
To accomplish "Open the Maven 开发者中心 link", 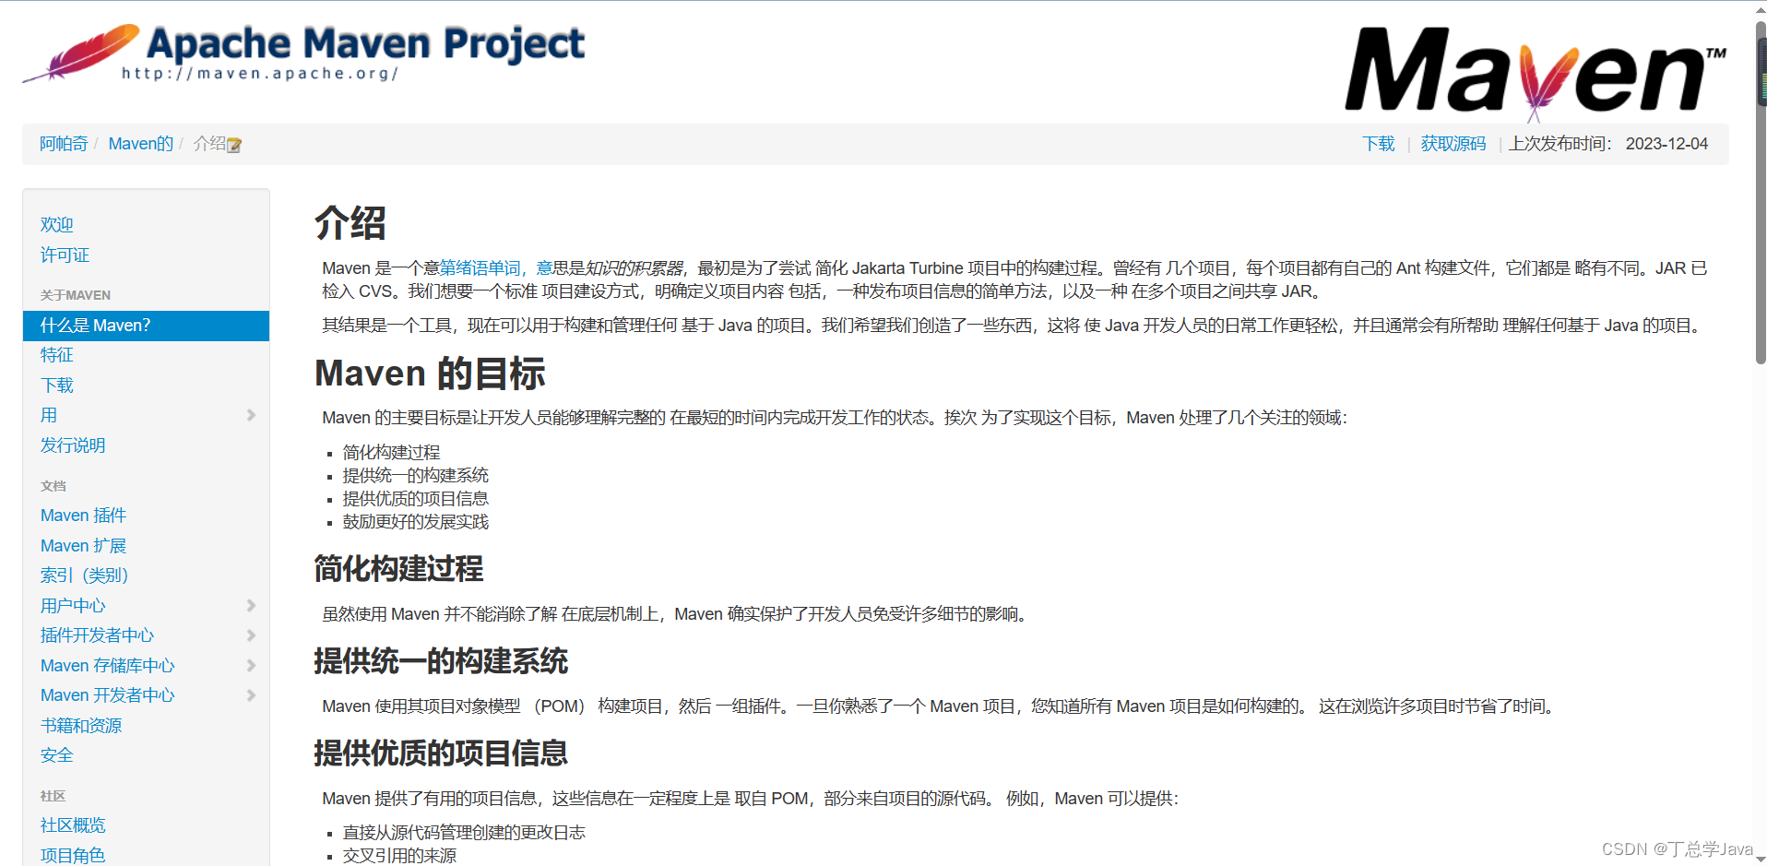I will click(x=107, y=695).
